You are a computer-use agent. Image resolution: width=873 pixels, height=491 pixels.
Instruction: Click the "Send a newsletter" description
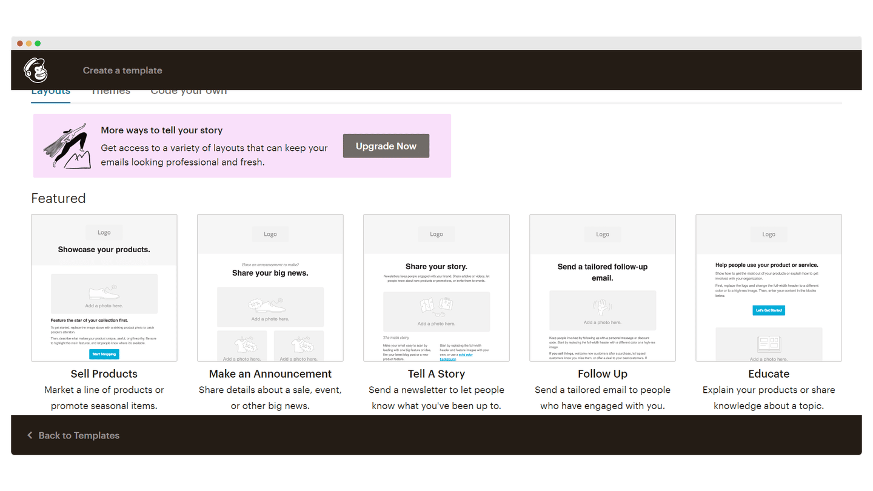point(436,398)
